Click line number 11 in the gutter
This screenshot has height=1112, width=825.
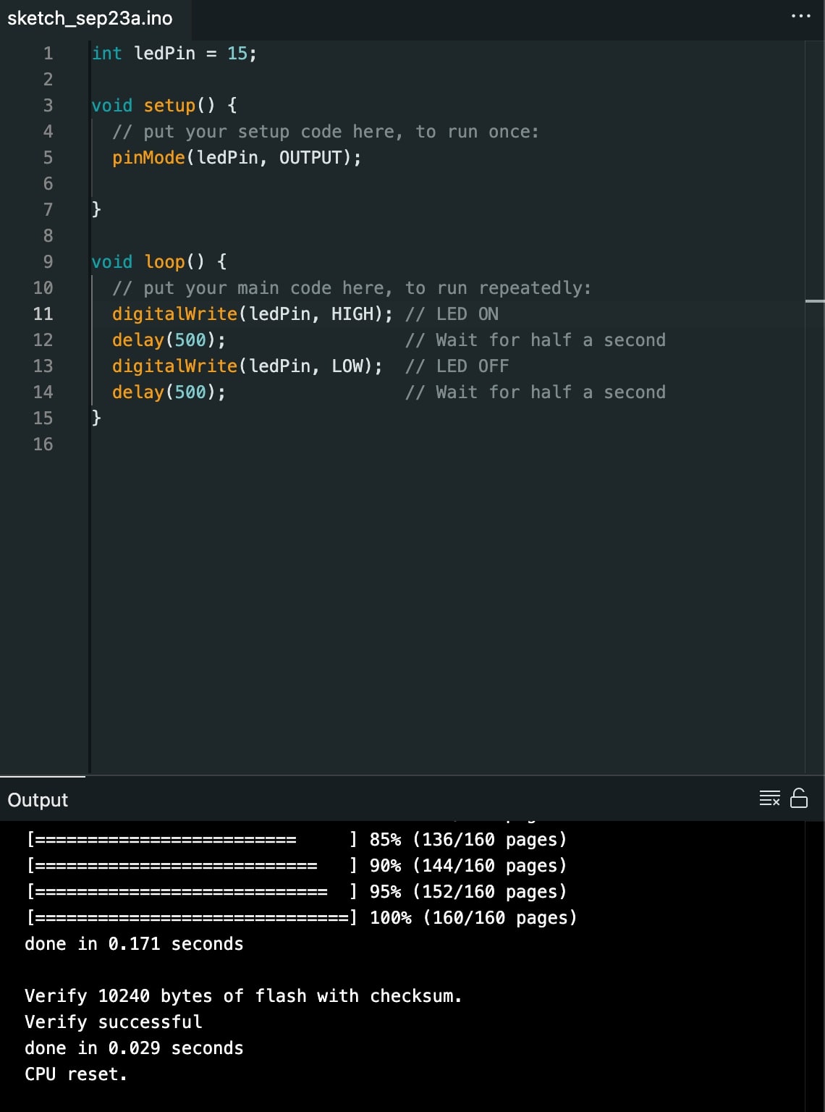[x=43, y=314]
